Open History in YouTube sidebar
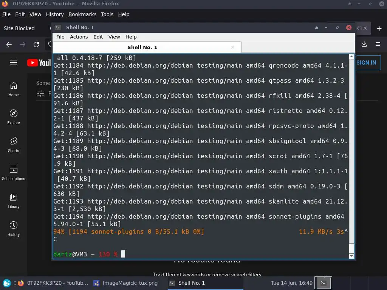 click(x=13, y=229)
